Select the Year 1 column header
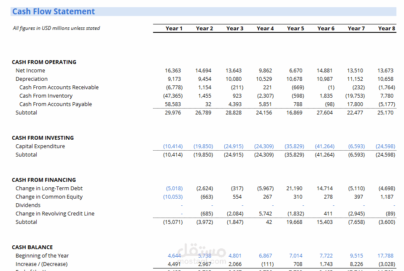Viewport: 404px width, 271px height. click(174, 29)
